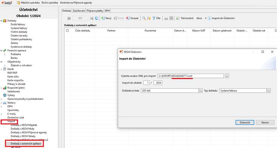Click the refresh icon beside record navigation
277x148 pixels.
(x=96, y=18)
